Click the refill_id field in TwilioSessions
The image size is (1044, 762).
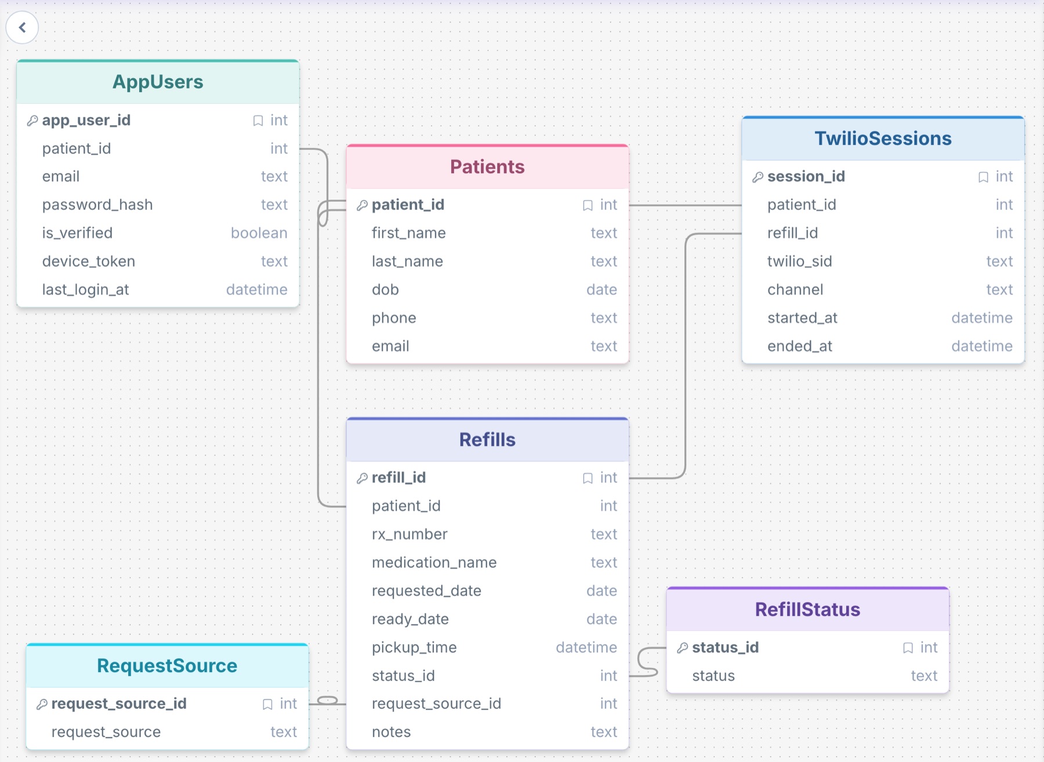[883, 233]
